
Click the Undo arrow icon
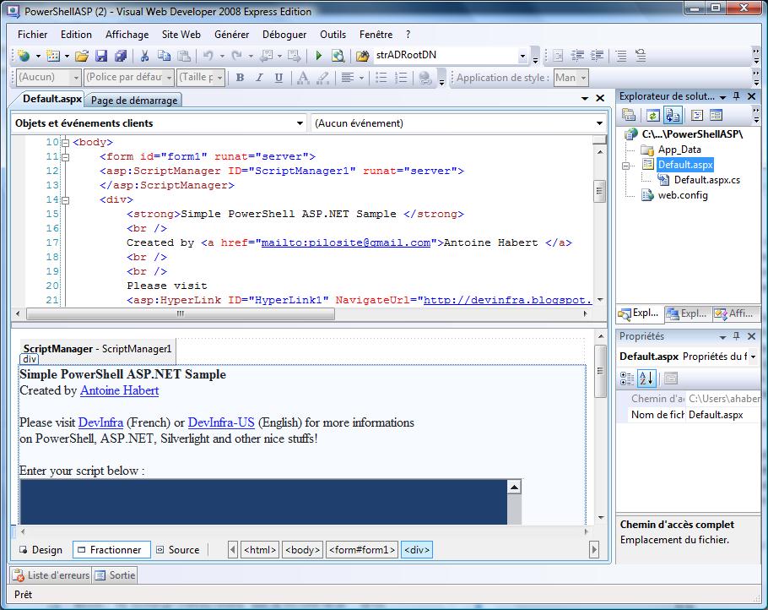[208, 56]
